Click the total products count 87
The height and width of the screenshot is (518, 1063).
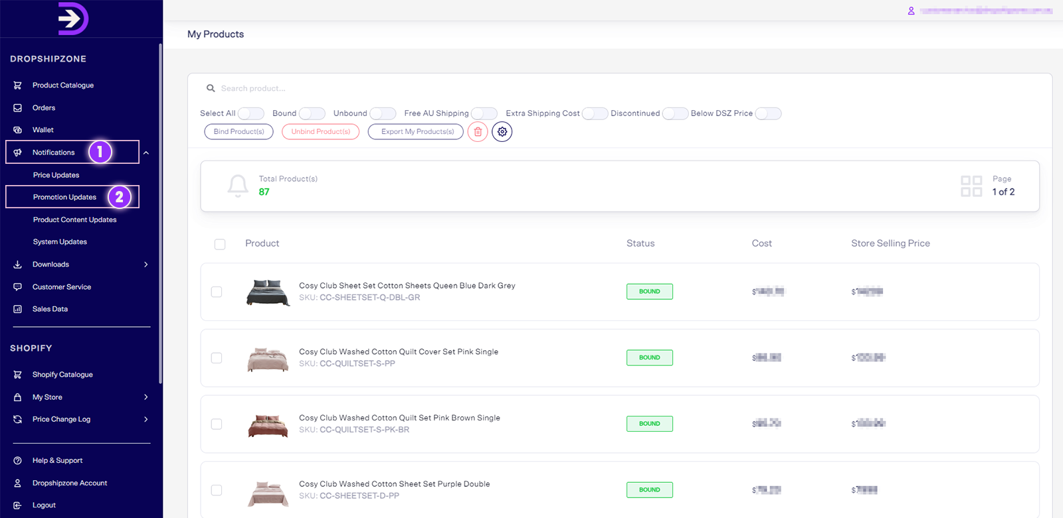pos(264,192)
